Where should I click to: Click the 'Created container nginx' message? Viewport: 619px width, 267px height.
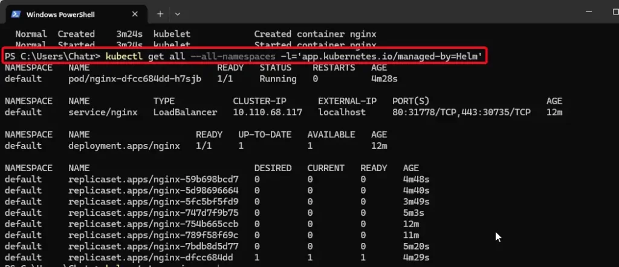(x=315, y=34)
